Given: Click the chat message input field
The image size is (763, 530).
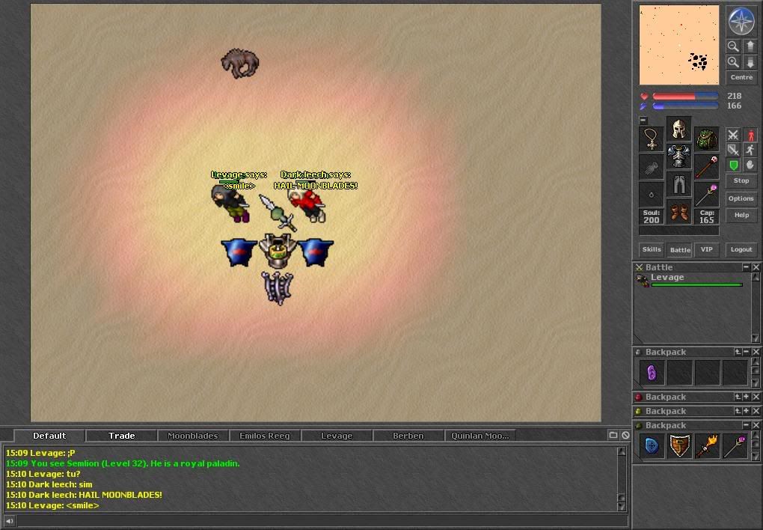Looking at the screenshot, I should coord(322,521).
